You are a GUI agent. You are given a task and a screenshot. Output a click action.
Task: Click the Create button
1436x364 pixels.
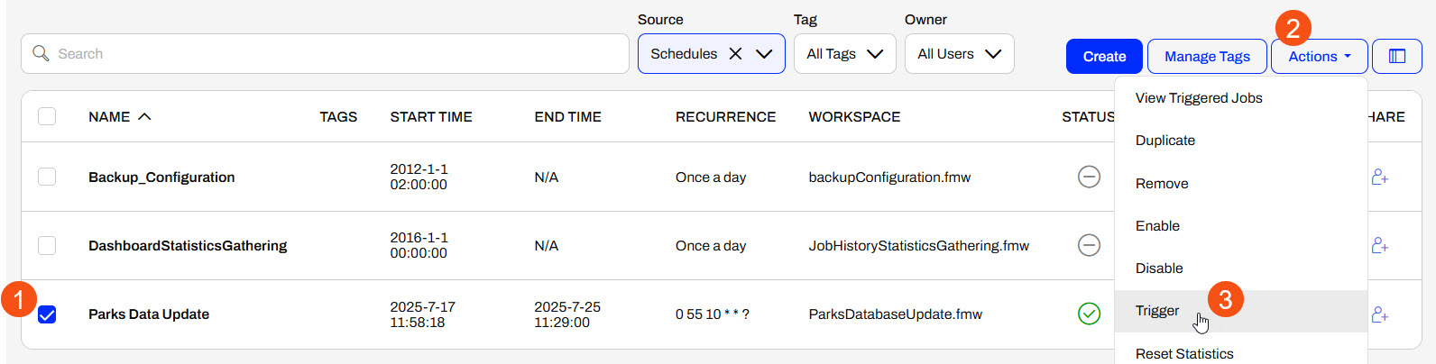(1104, 56)
